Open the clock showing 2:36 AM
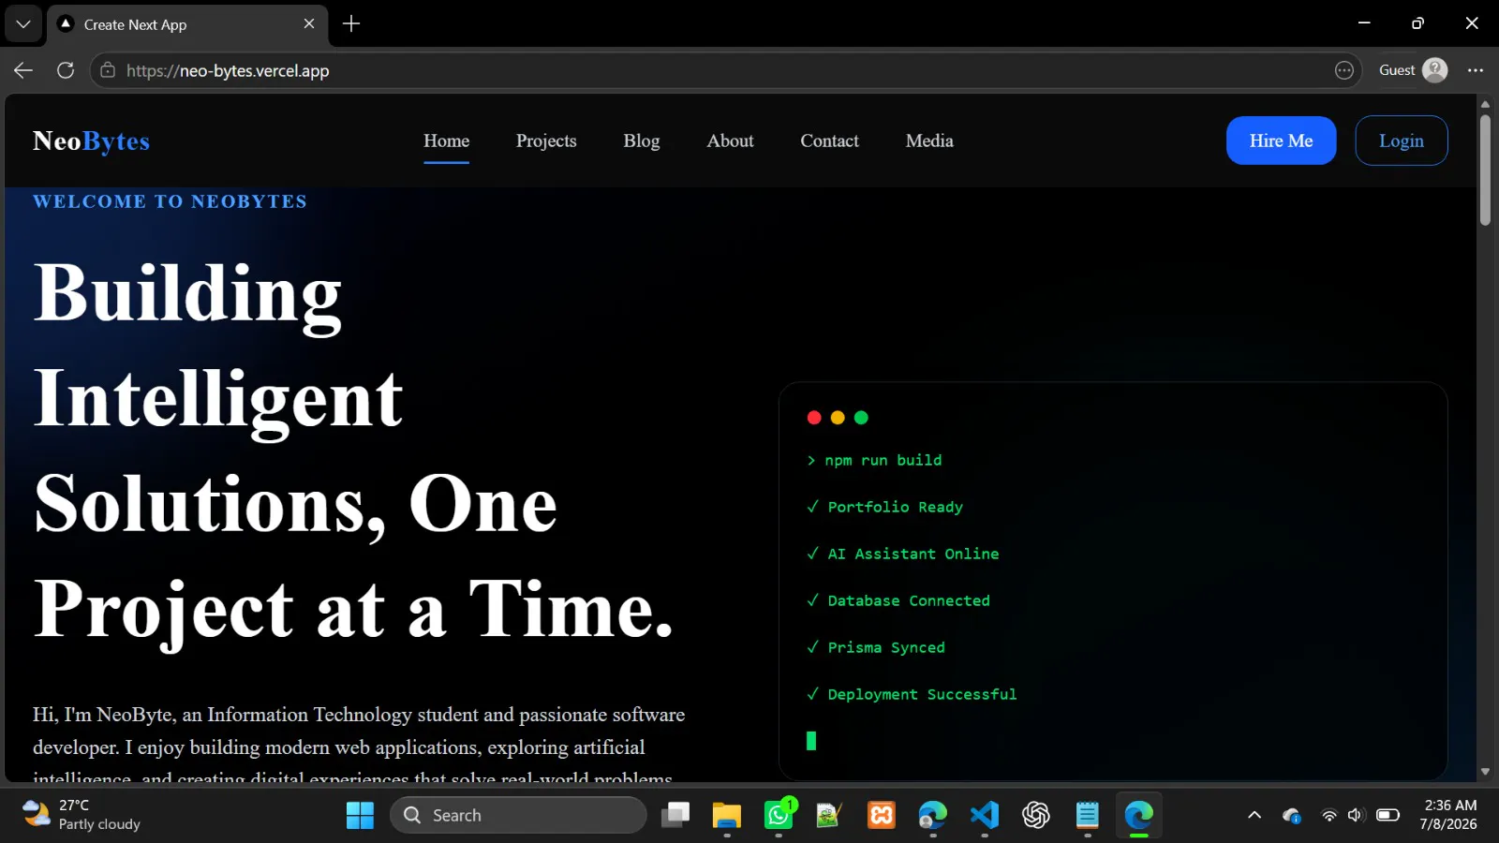 coord(1448,815)
